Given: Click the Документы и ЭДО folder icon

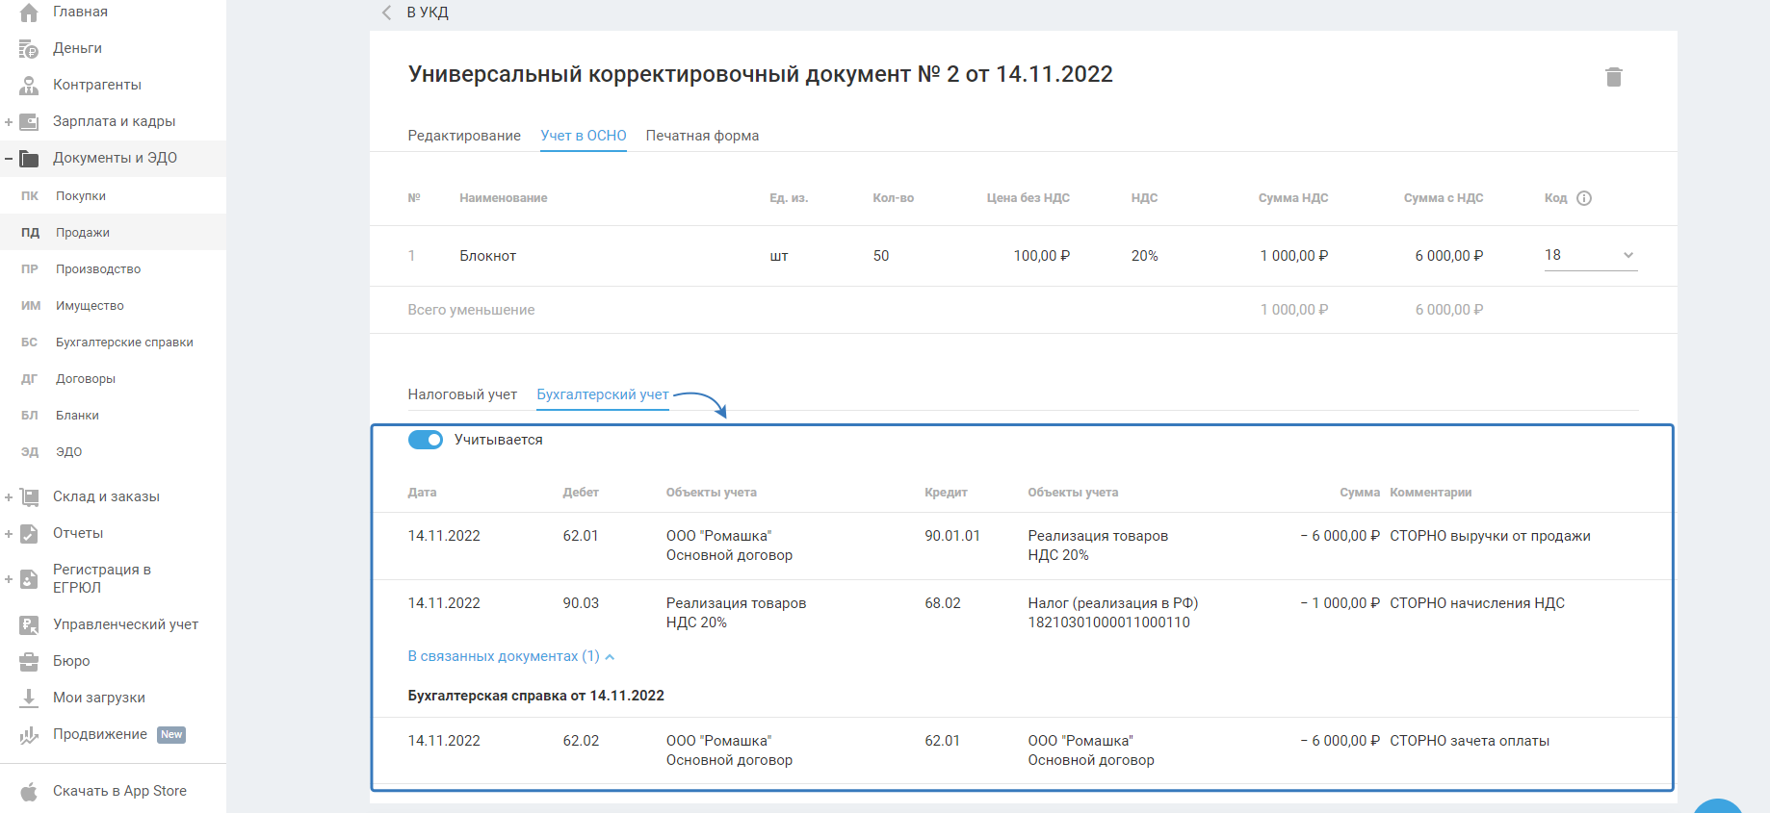Looking at the screenshot, I should click(x=29, y=159).
